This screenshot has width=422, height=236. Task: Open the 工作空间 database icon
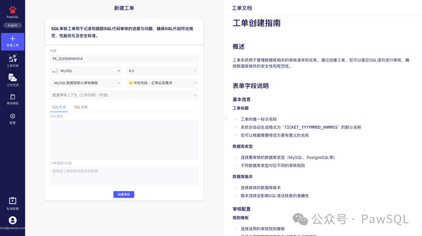pyautogui.click(x=12, y=78)
